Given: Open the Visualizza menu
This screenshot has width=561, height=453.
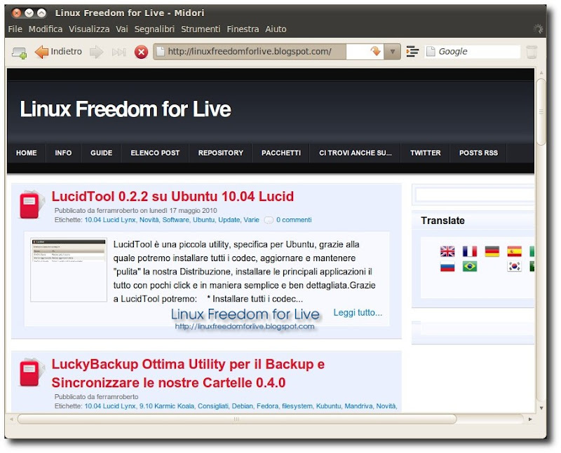Looking at the screenshot, I should point(89,29).
